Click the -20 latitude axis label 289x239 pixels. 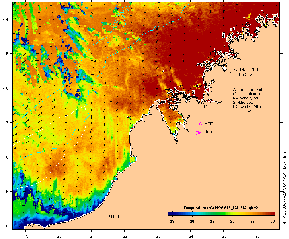point(6,226)
